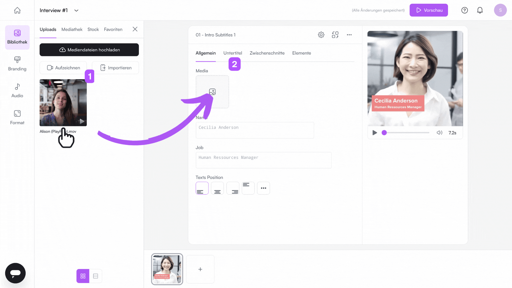Click the 7.2s duration text
Image resolution: width=512 pixels, height=288 pixels.
tap(452, 133)
